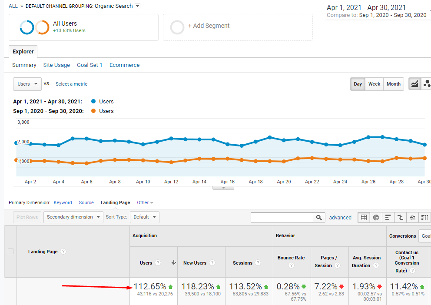
Task: Toggle Week time granularity
Action: coord(374,84)
